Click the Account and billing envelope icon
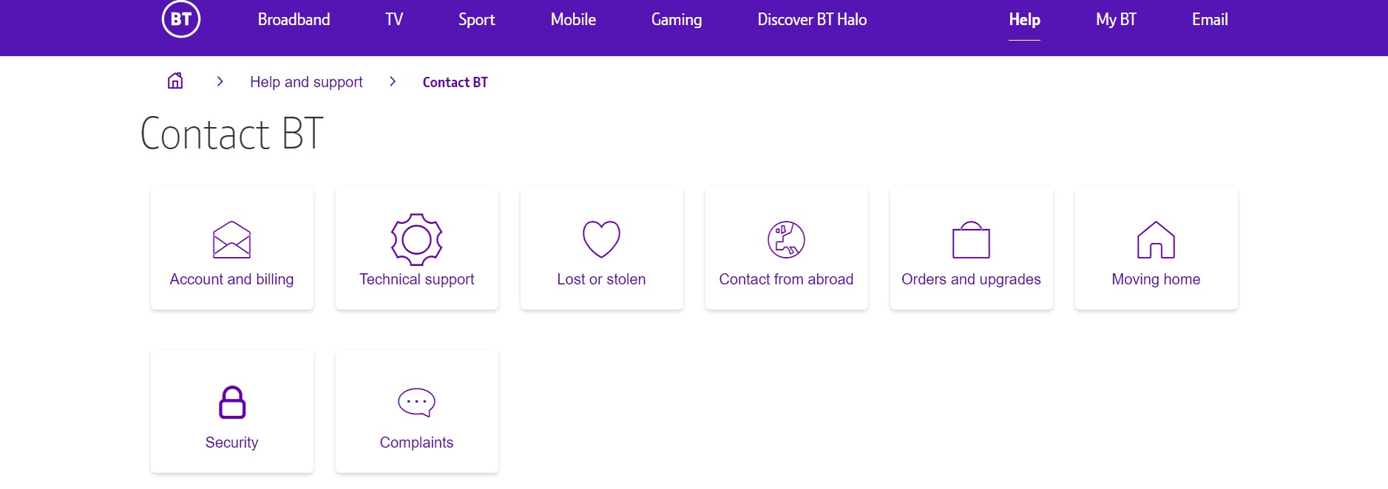Image resolution: width=1388 pixels, height=489 pixels. 231,240
